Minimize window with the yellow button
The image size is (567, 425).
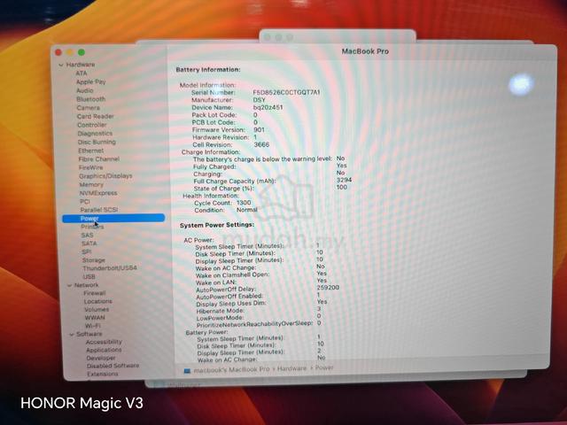pos(70,52)
